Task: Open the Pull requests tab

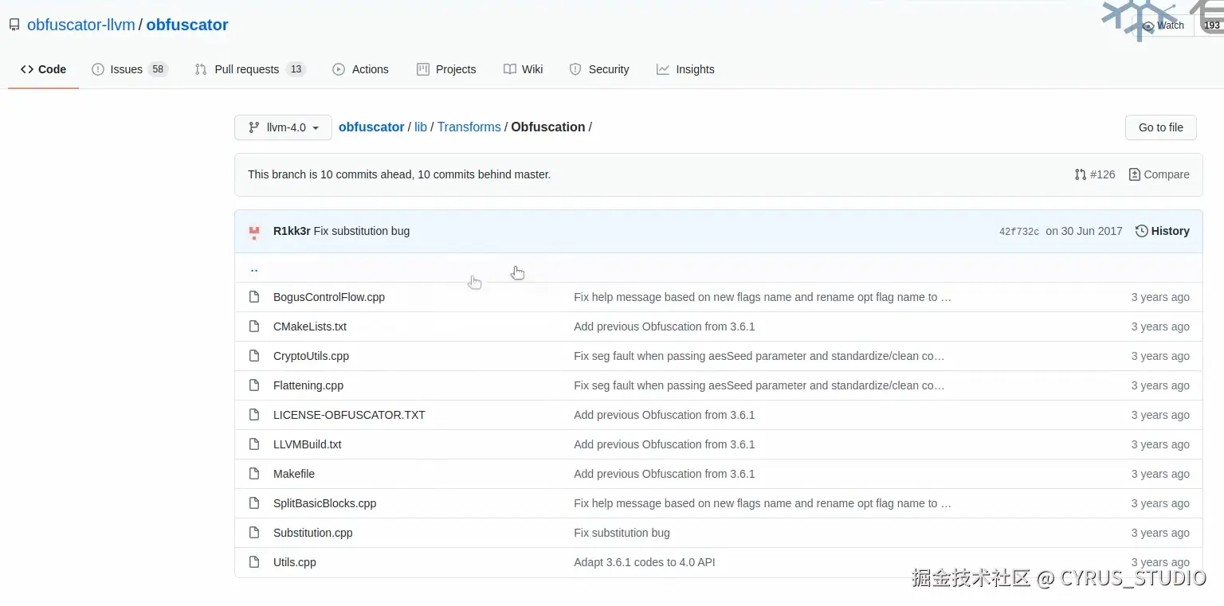Action: click(x=250, y=69)
